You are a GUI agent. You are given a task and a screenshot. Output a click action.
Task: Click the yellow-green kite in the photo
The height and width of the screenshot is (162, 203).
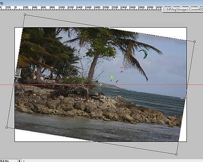[x=111, y=78]
